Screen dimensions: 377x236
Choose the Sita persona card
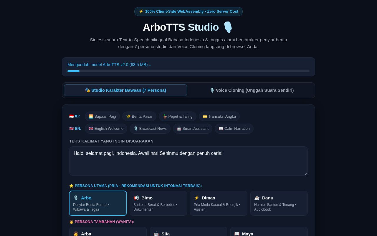pyautogui.click(x=188, y=232)
